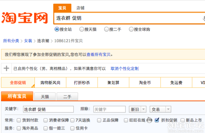Select the 搜全站 radio button
The image size is (205, 133).
click(57, 29)
